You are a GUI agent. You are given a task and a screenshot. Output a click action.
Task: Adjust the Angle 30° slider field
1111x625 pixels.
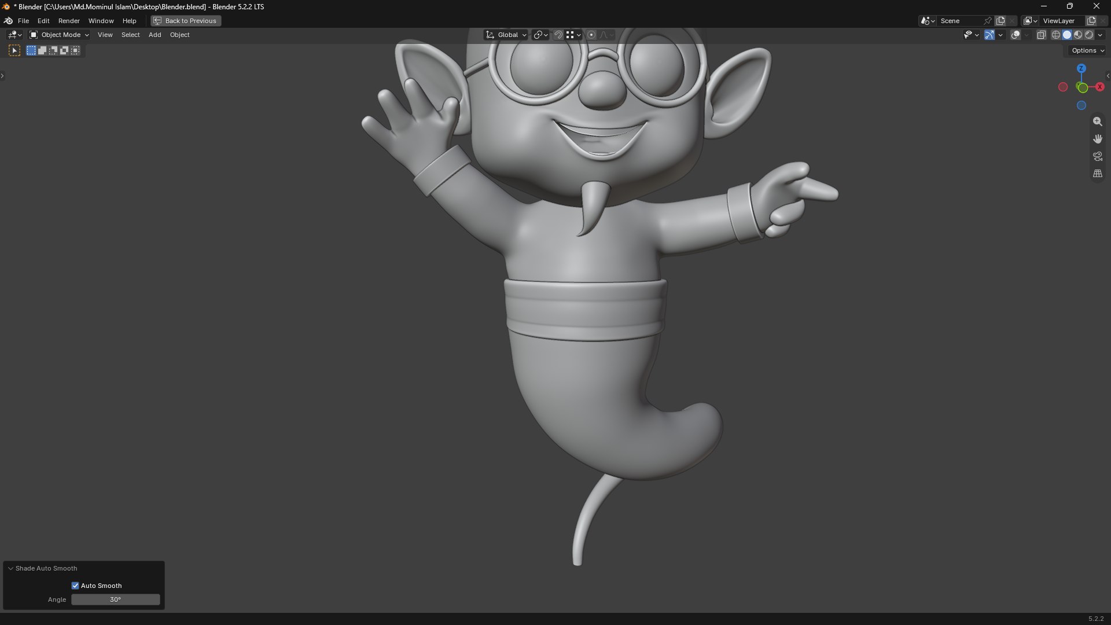(116, 600)
